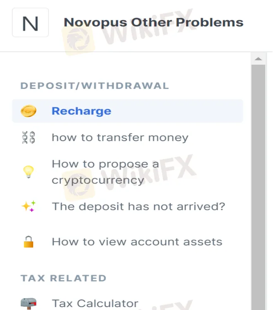
Task: Open the Tax Calculator entry
Action: 95,303
